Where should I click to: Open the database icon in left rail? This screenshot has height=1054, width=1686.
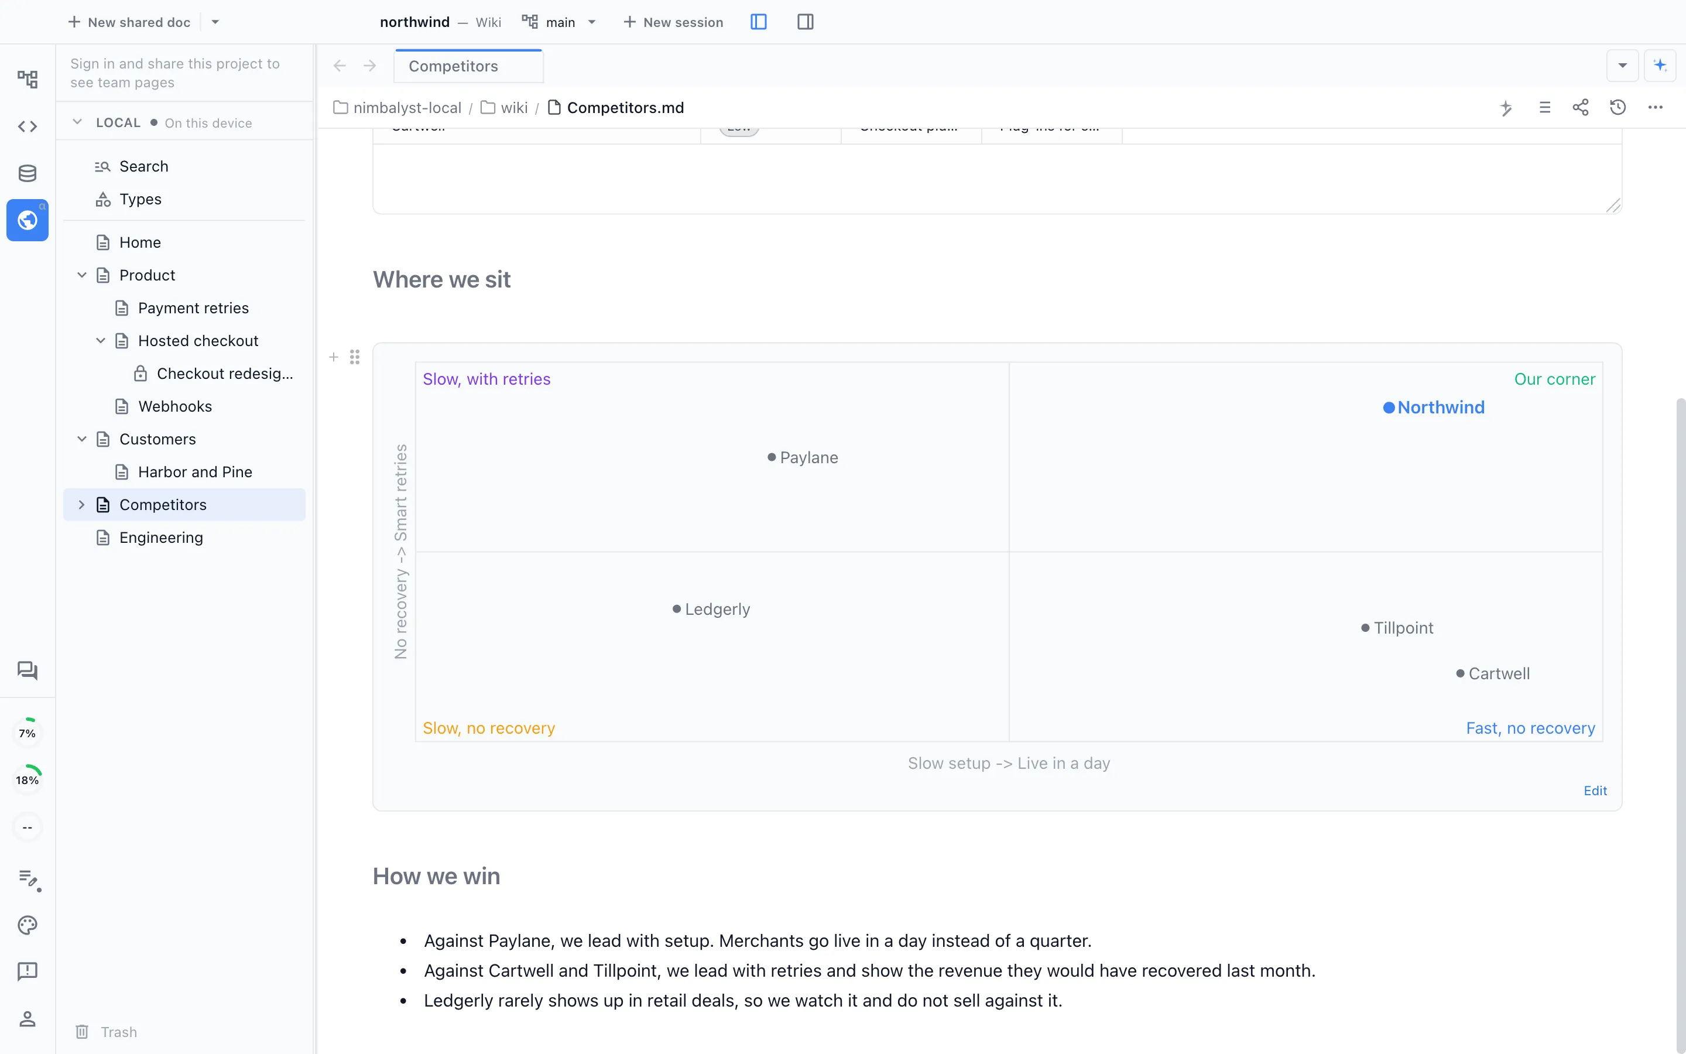tap(27, 173)
